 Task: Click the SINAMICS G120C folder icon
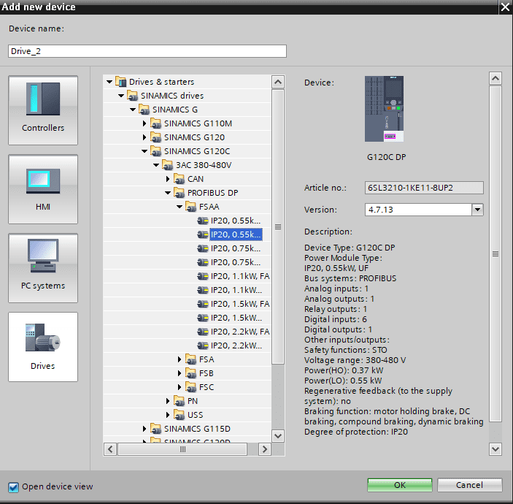click(156, 151)
